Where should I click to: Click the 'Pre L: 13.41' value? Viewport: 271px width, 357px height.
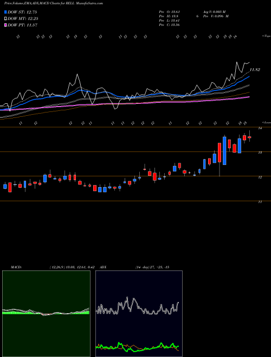click(x=169, y=21)
